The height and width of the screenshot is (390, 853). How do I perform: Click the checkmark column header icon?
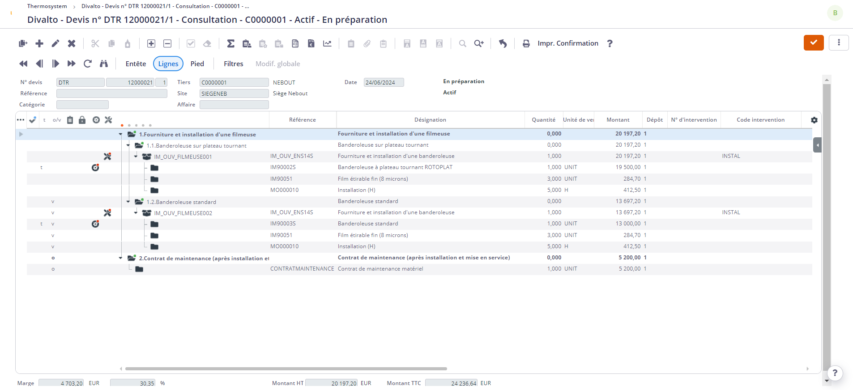tap(33, 120)
